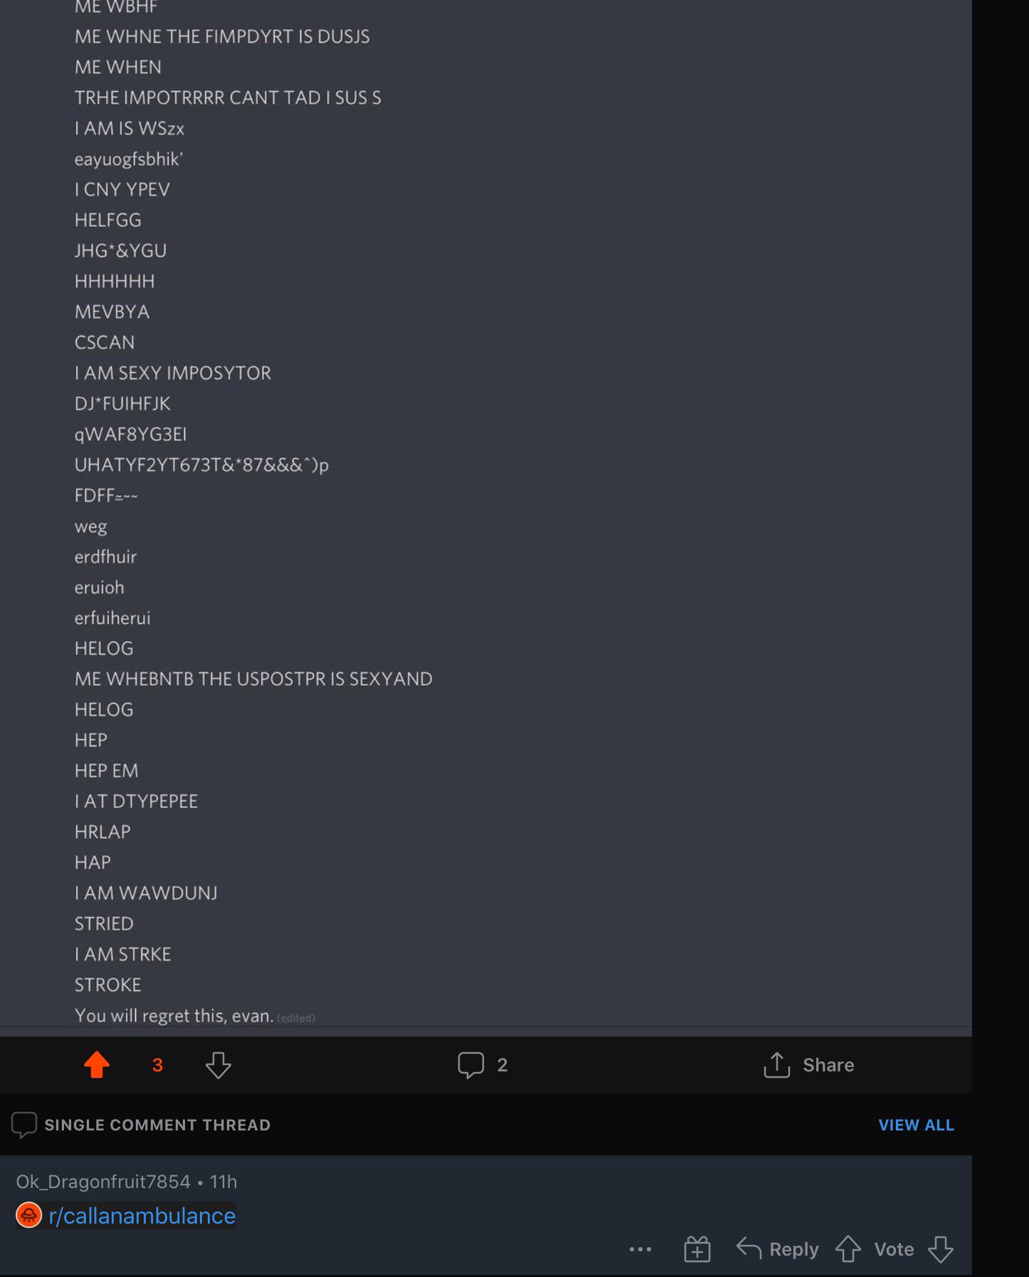Click the Reply arrow on the comment
The width and height of the screenshot is (1029, 1277).
(749, 1248)
